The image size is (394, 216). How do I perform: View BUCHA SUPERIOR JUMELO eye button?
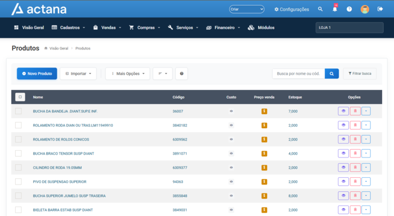[343, 196]
